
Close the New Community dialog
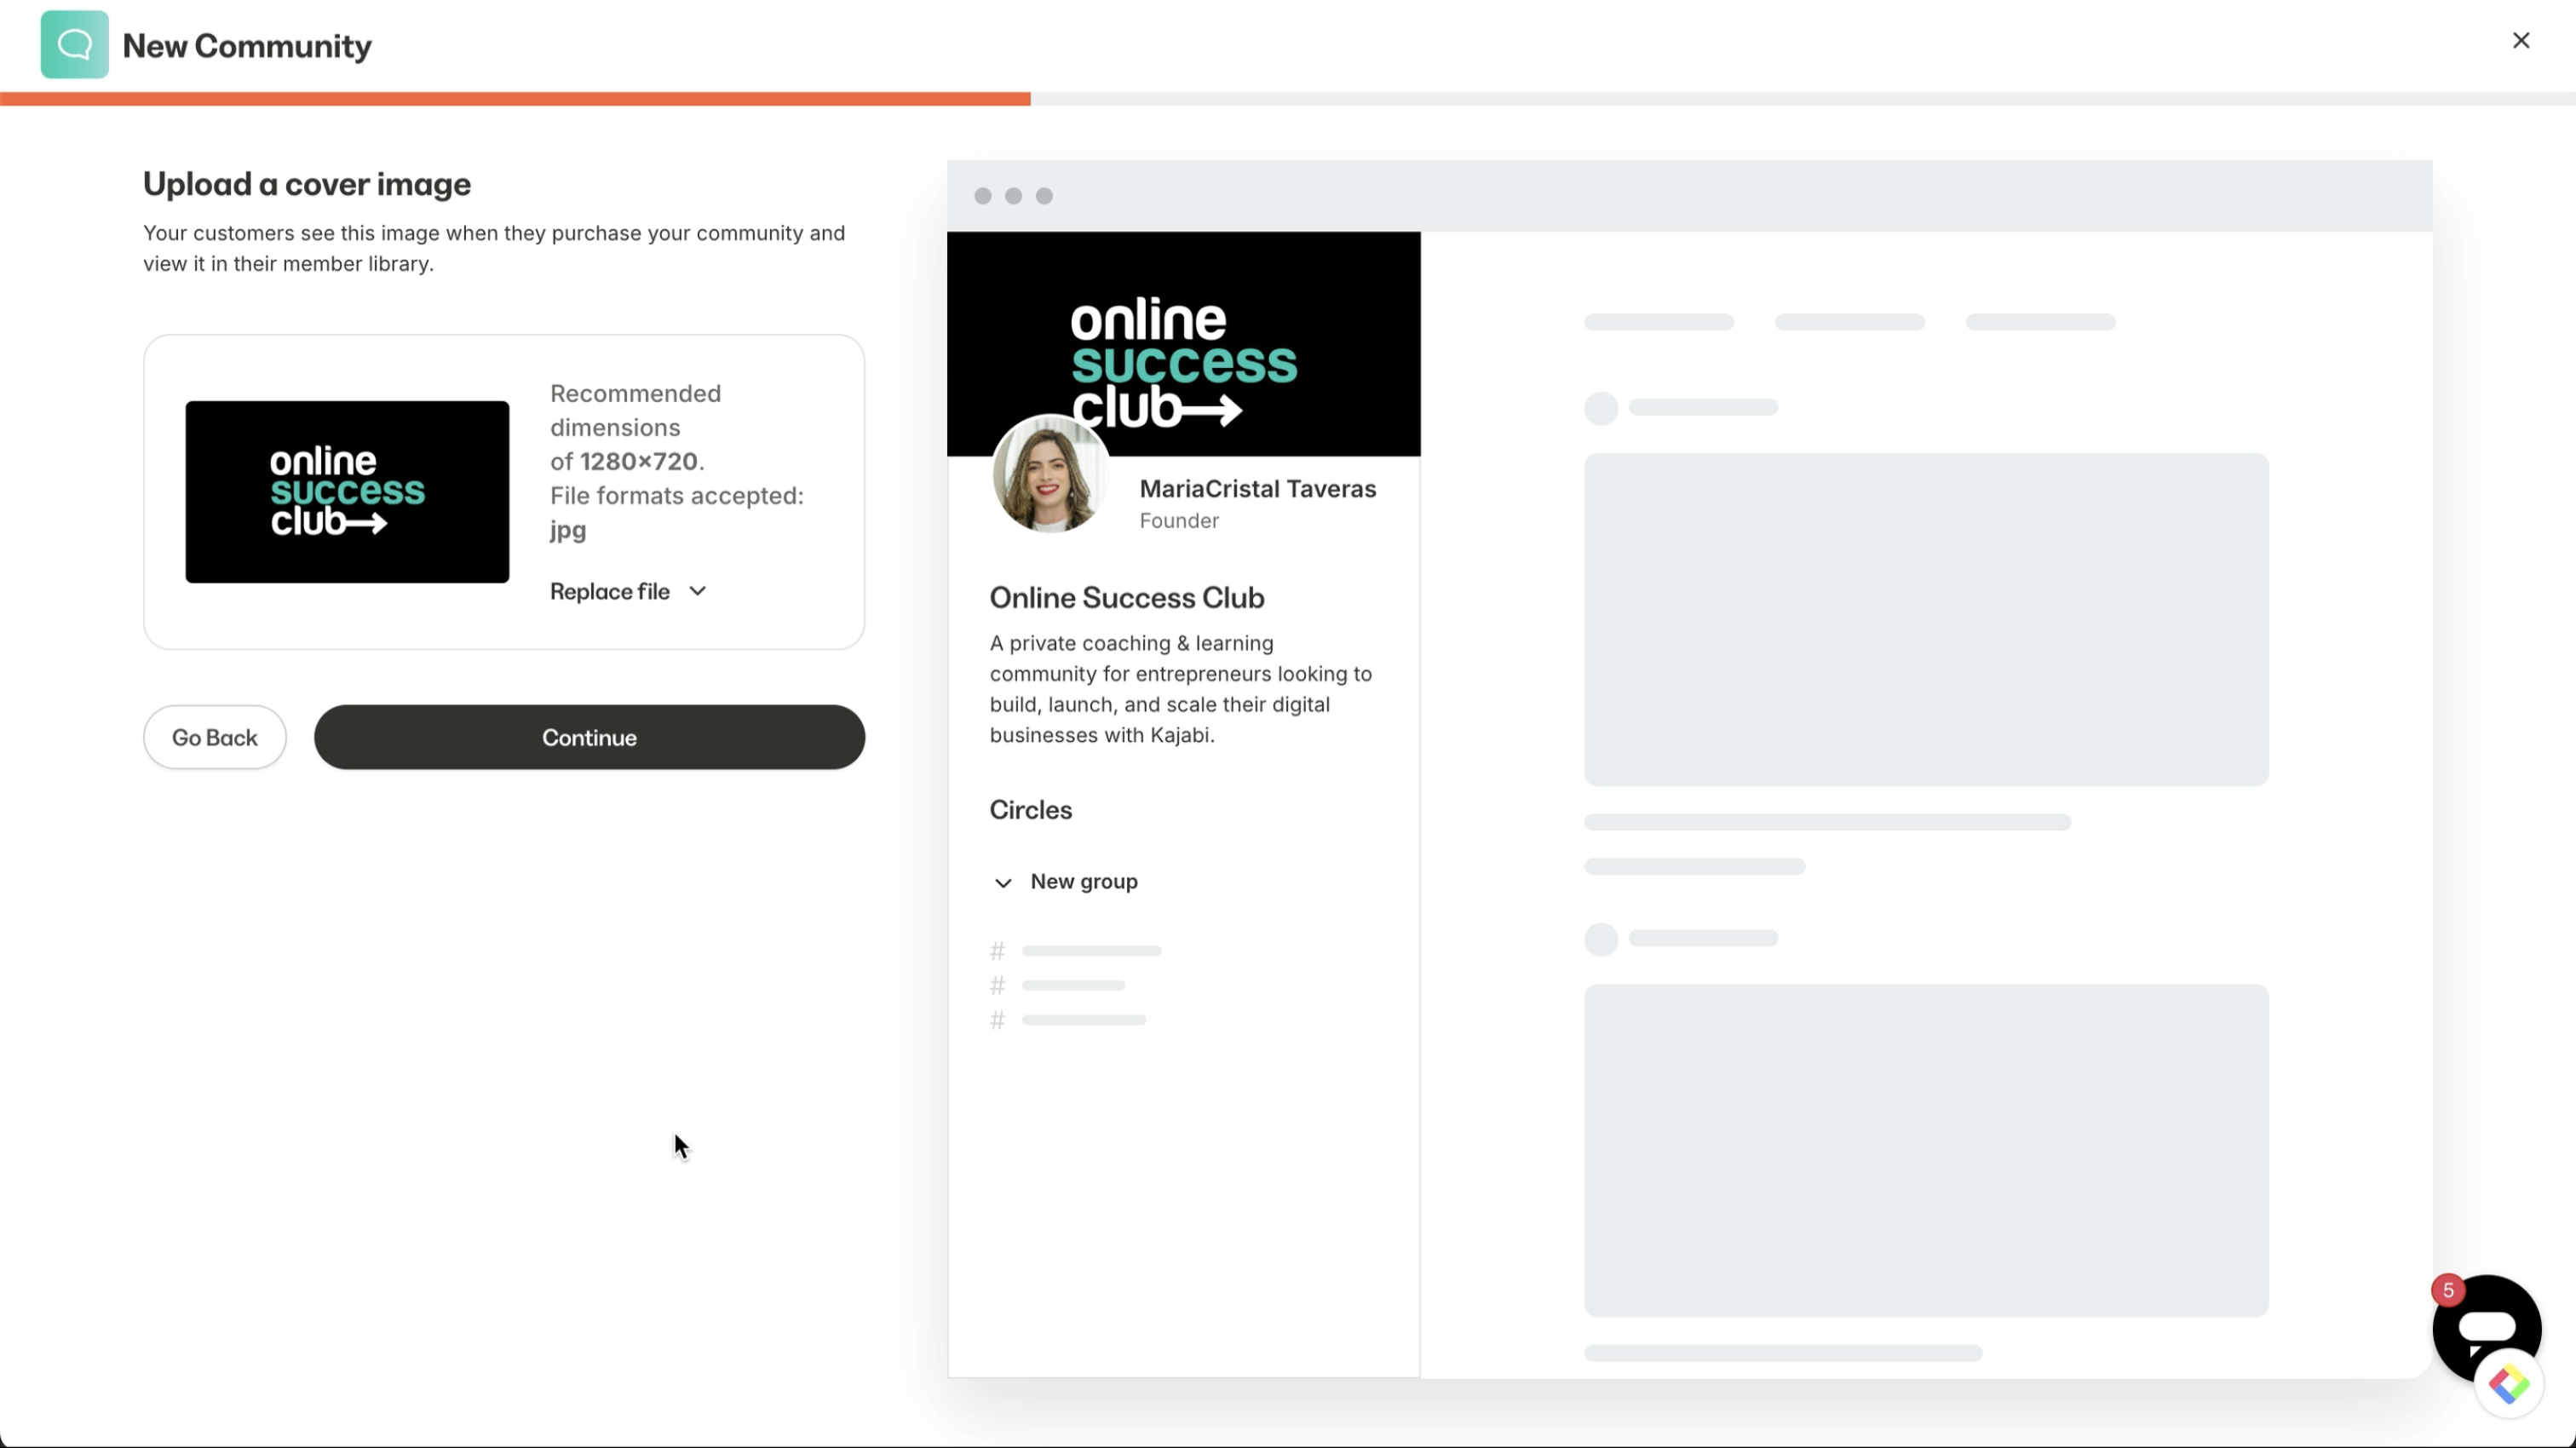(x=2521, y=40)
